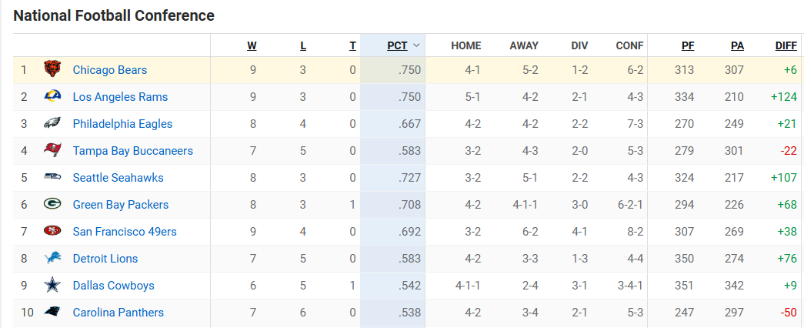Sort by L losses column header
This screenshot has height=328, width=804.
(303, 45)
